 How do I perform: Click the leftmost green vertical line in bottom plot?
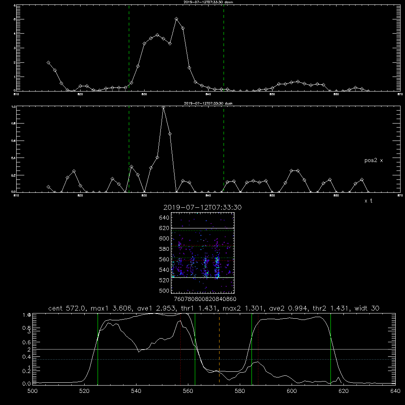pos(98,349)
